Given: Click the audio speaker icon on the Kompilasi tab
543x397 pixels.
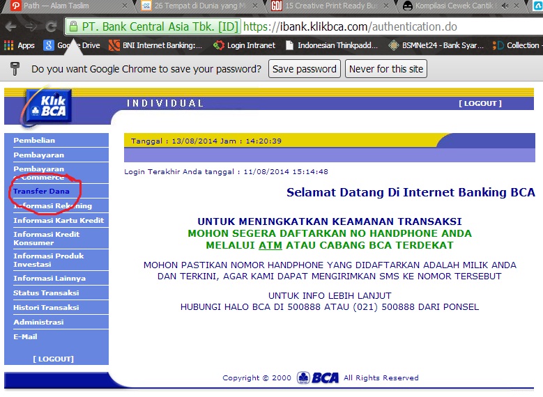Looking at the screenshot, I should [505, 6].
